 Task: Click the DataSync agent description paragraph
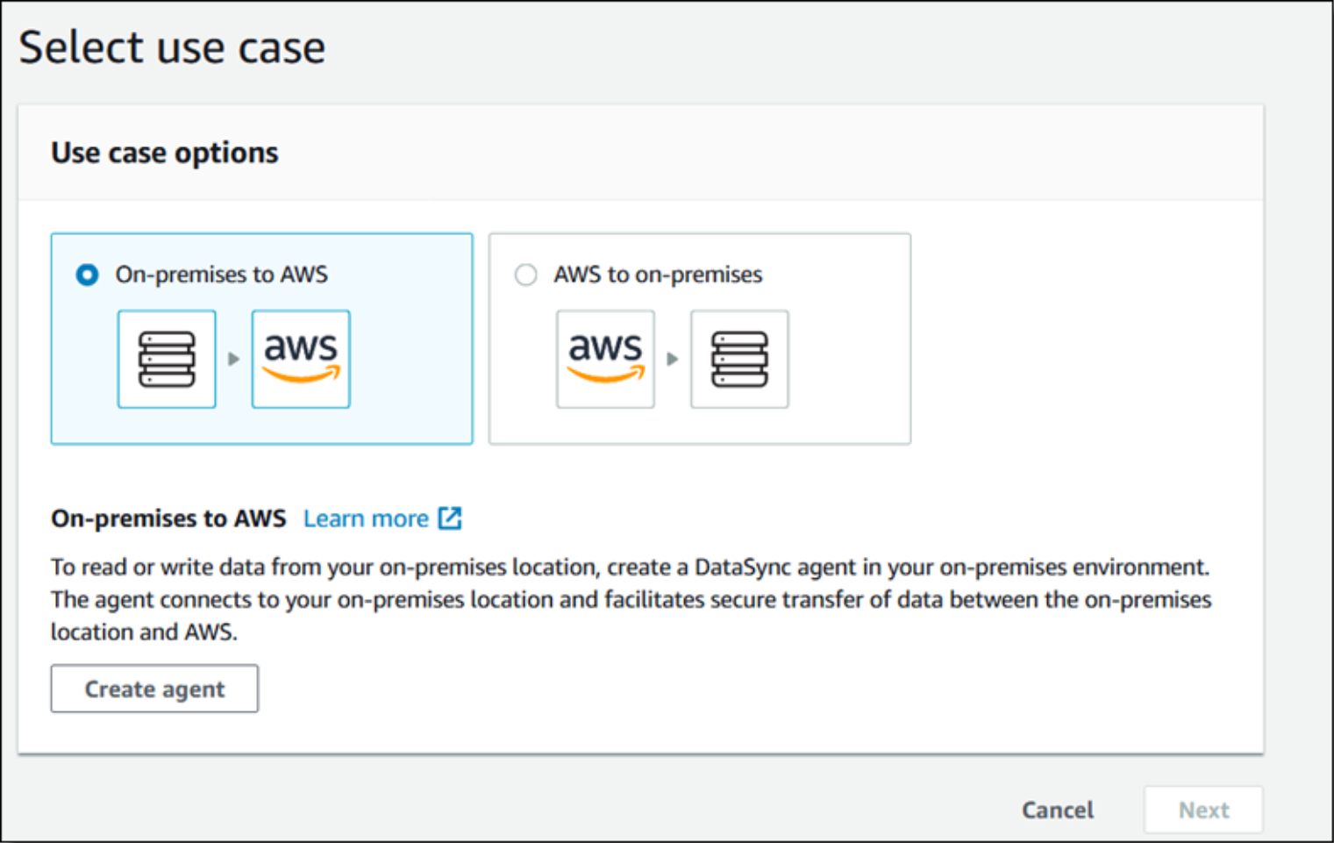(x=631, y=599)
